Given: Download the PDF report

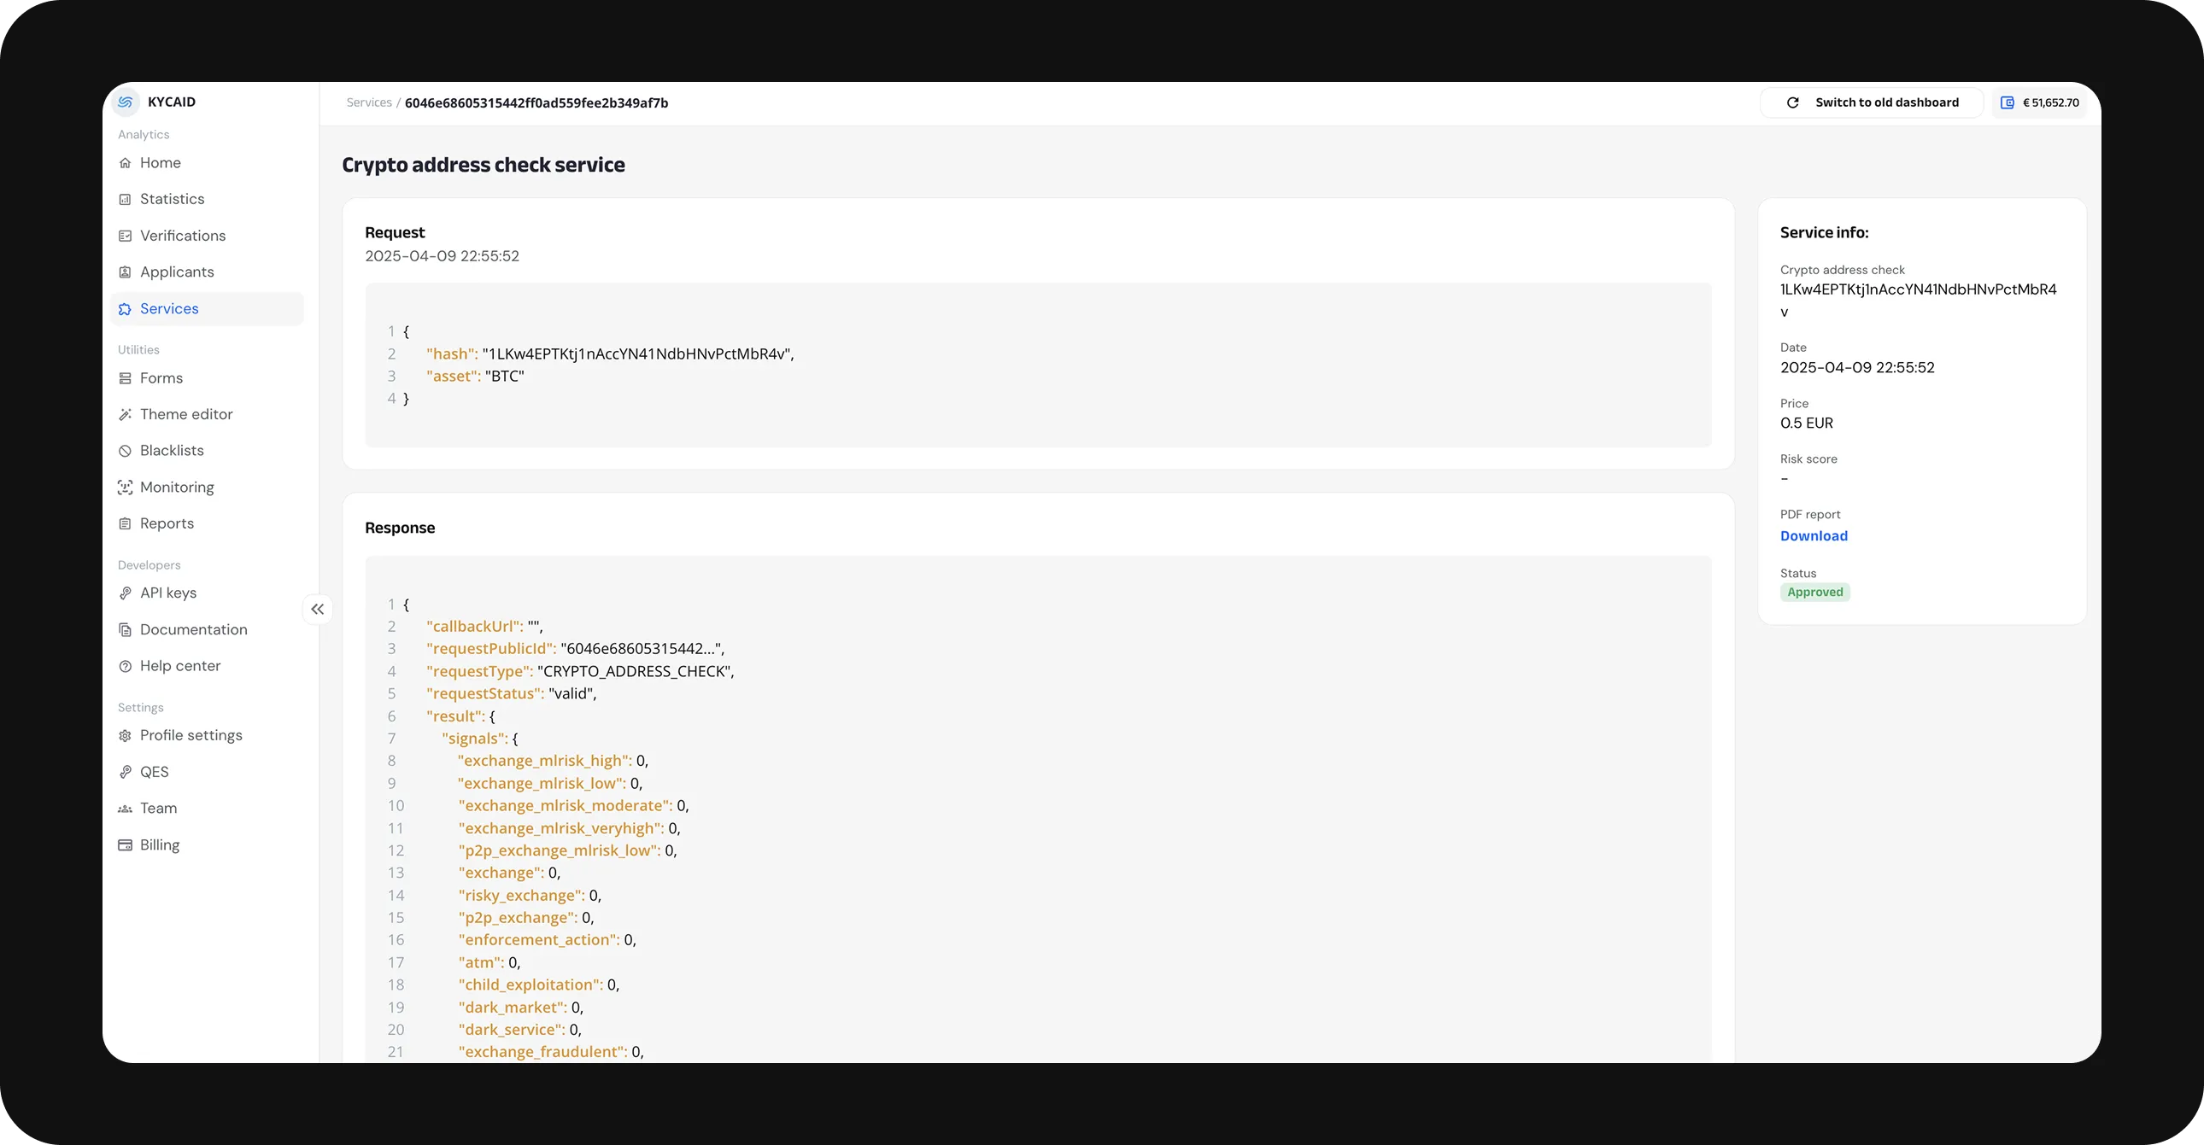Looking at the screenshot, I should pyautogui.click(x=1813, y=535).
